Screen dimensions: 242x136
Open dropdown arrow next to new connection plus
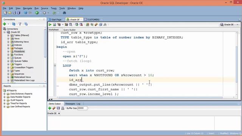pyautogui.click(x=8, y=24)
